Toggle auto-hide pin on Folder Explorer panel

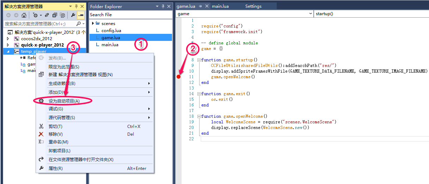pyautogui.click(x=163, y=6)
